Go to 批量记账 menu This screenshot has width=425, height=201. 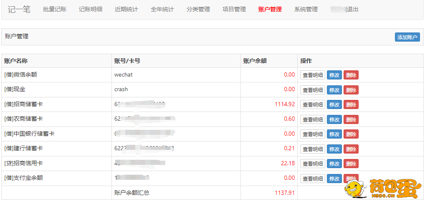tap(54, 10)
